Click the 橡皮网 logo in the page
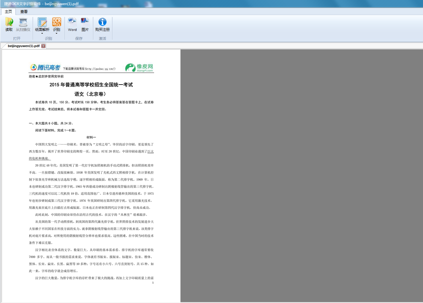 click(139, 68)
